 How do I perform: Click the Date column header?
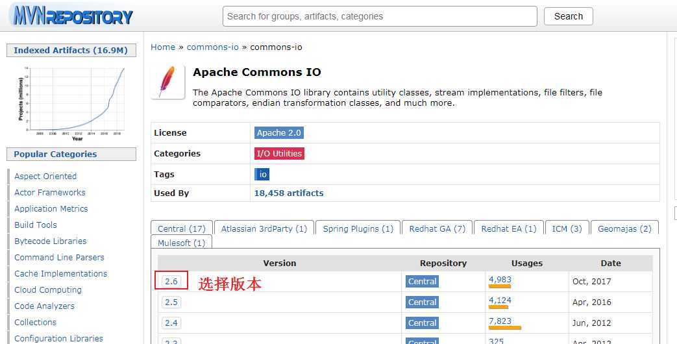[611, 264]
